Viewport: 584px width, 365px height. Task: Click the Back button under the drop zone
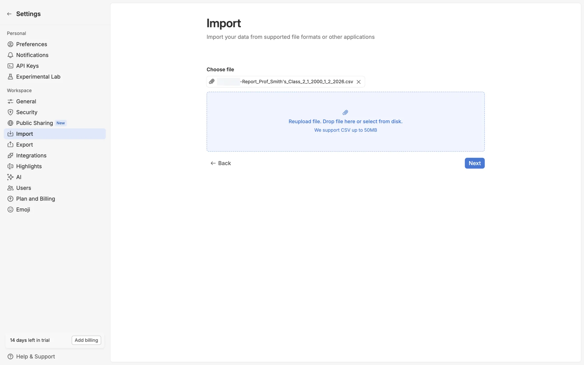click(x=221, y=163)
